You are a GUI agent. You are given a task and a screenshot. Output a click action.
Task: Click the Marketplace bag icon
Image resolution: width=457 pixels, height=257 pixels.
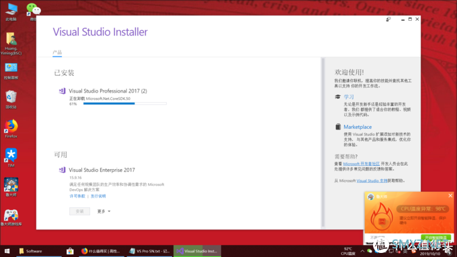[x=338, y=127]
